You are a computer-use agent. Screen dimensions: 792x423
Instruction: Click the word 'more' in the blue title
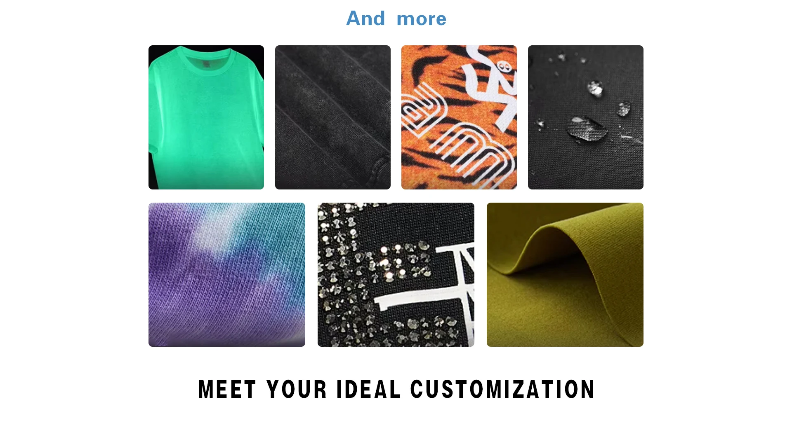[422, 19]
